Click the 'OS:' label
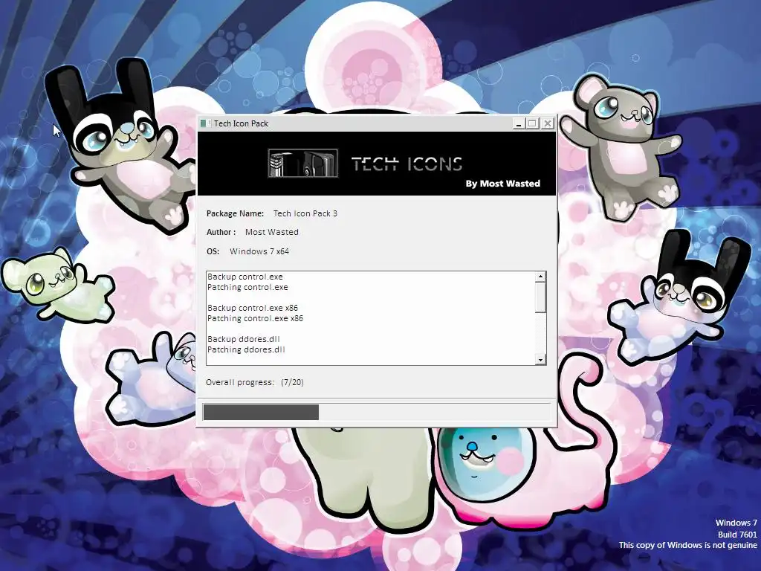The width and height of the screenshot is (761, 571). tap(213, 251)
